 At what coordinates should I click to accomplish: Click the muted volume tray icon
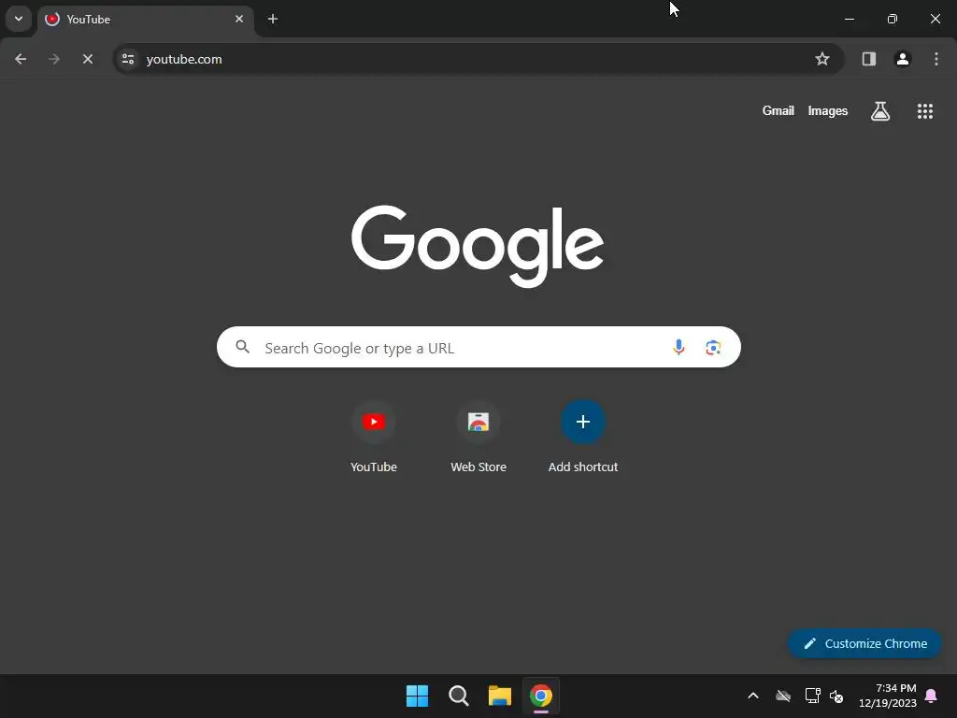[836, 696]
